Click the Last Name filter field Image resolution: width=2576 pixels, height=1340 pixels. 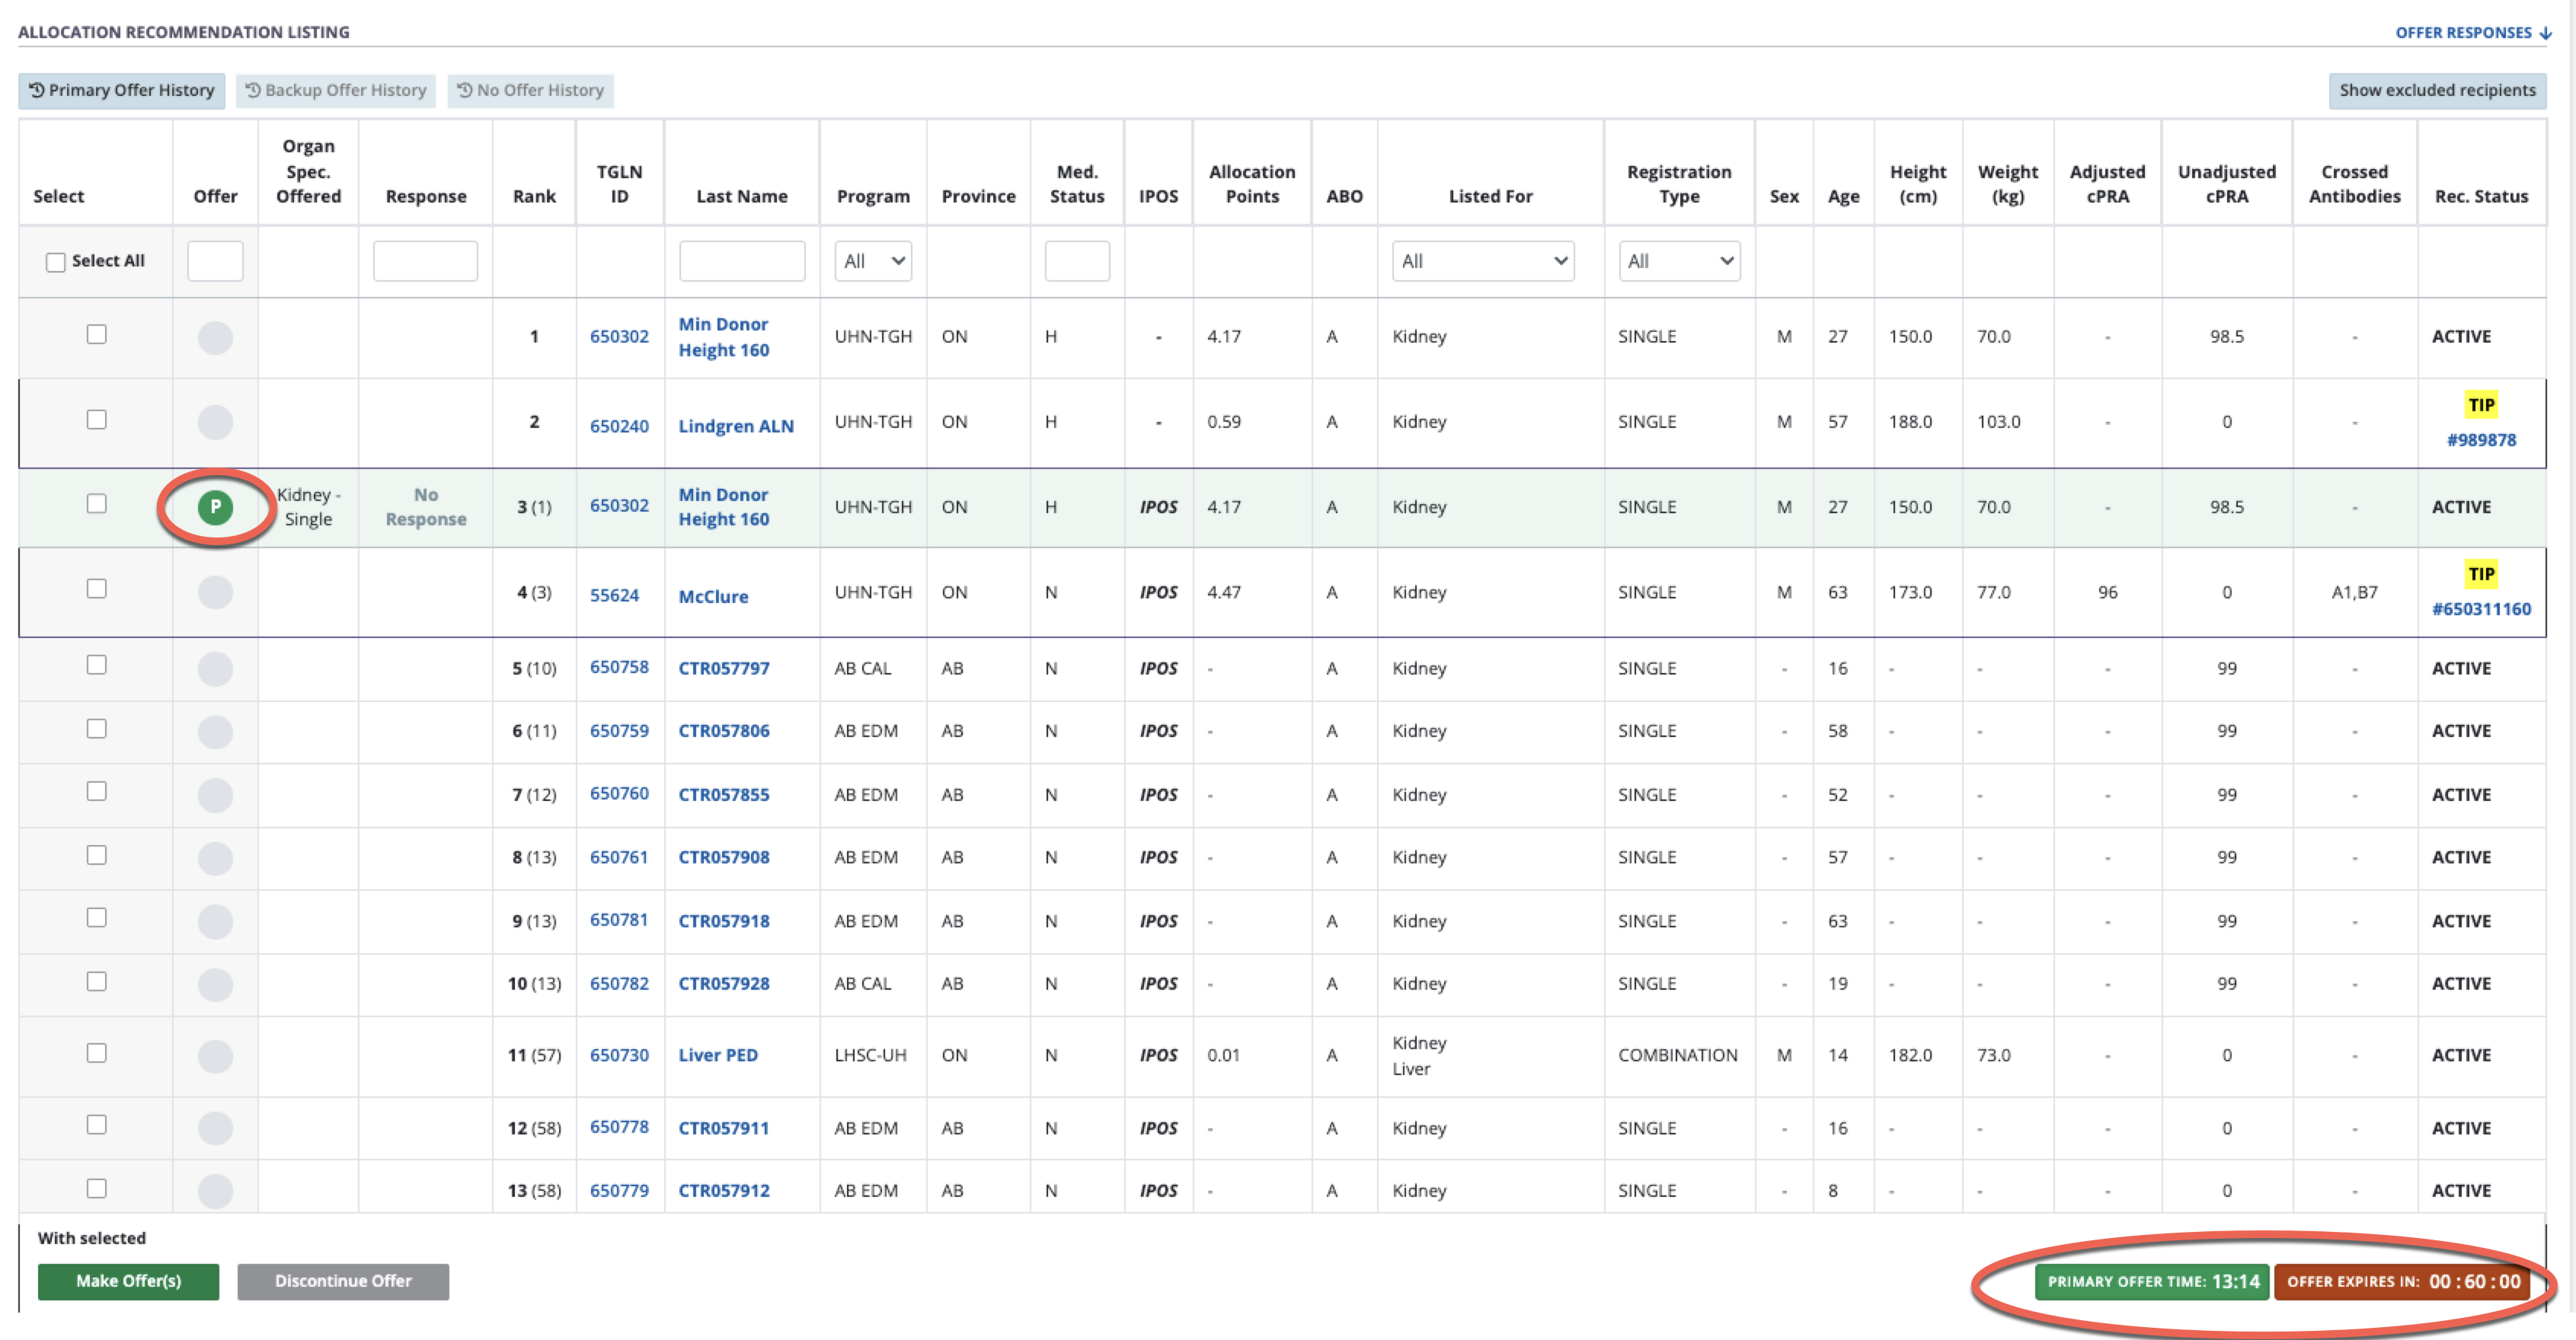coord(741,261)
